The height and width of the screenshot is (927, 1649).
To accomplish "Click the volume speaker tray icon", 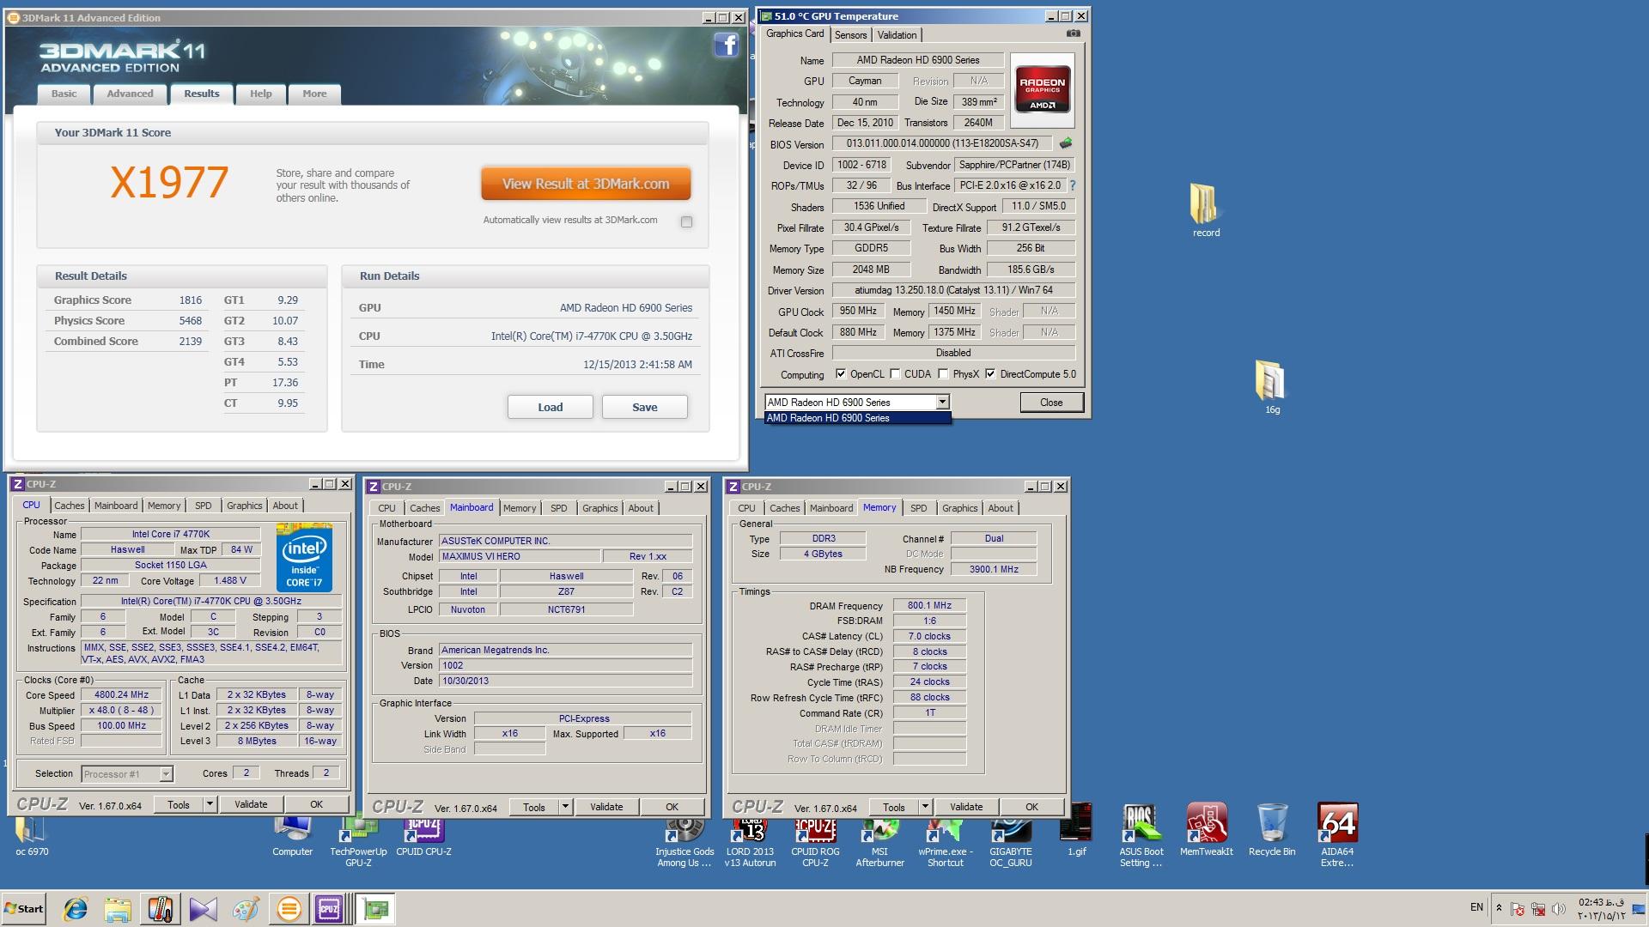I will pyautogui.click(x=1559, y=909).
